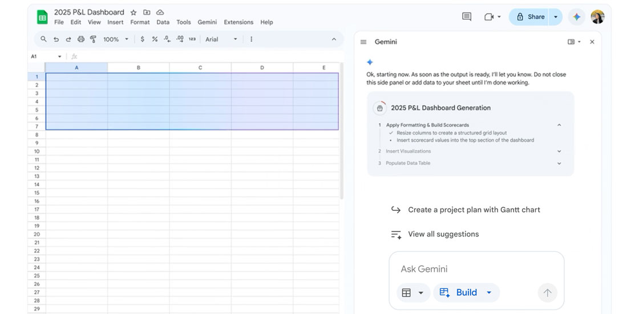Open the File menu
This screenshot has height=314, width=639.
(x=59, y=22)
